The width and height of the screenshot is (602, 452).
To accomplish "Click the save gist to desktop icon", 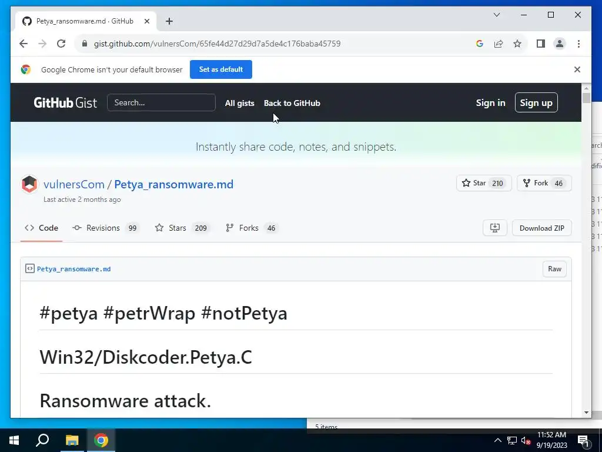I will (x=494, y=228).
